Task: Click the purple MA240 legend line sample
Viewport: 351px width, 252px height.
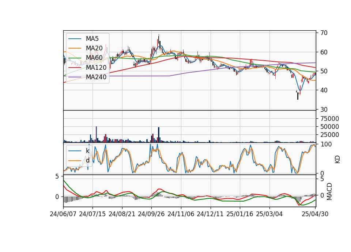Action: [x=75, y=77]
